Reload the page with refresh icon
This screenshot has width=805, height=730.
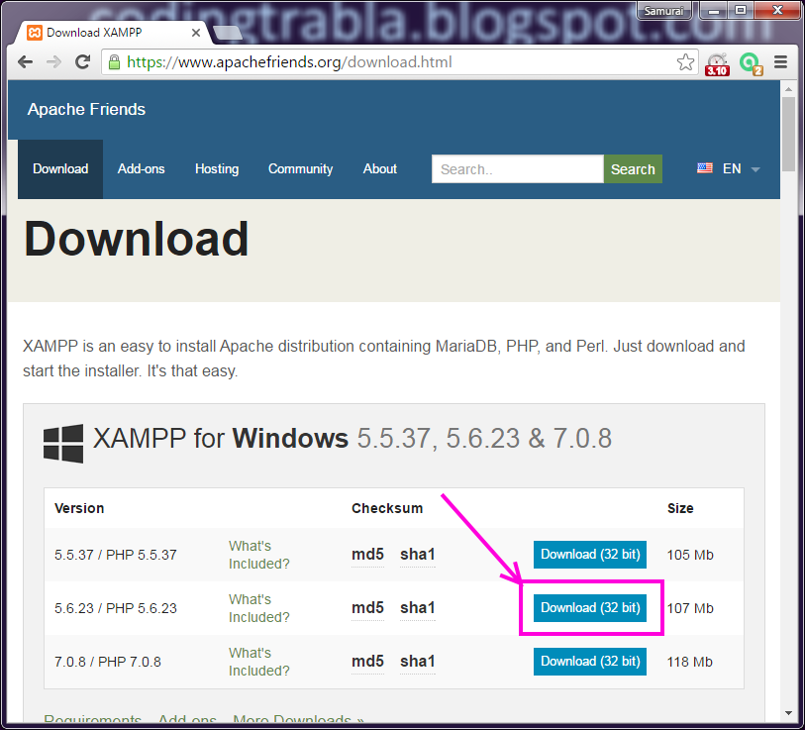82,62
